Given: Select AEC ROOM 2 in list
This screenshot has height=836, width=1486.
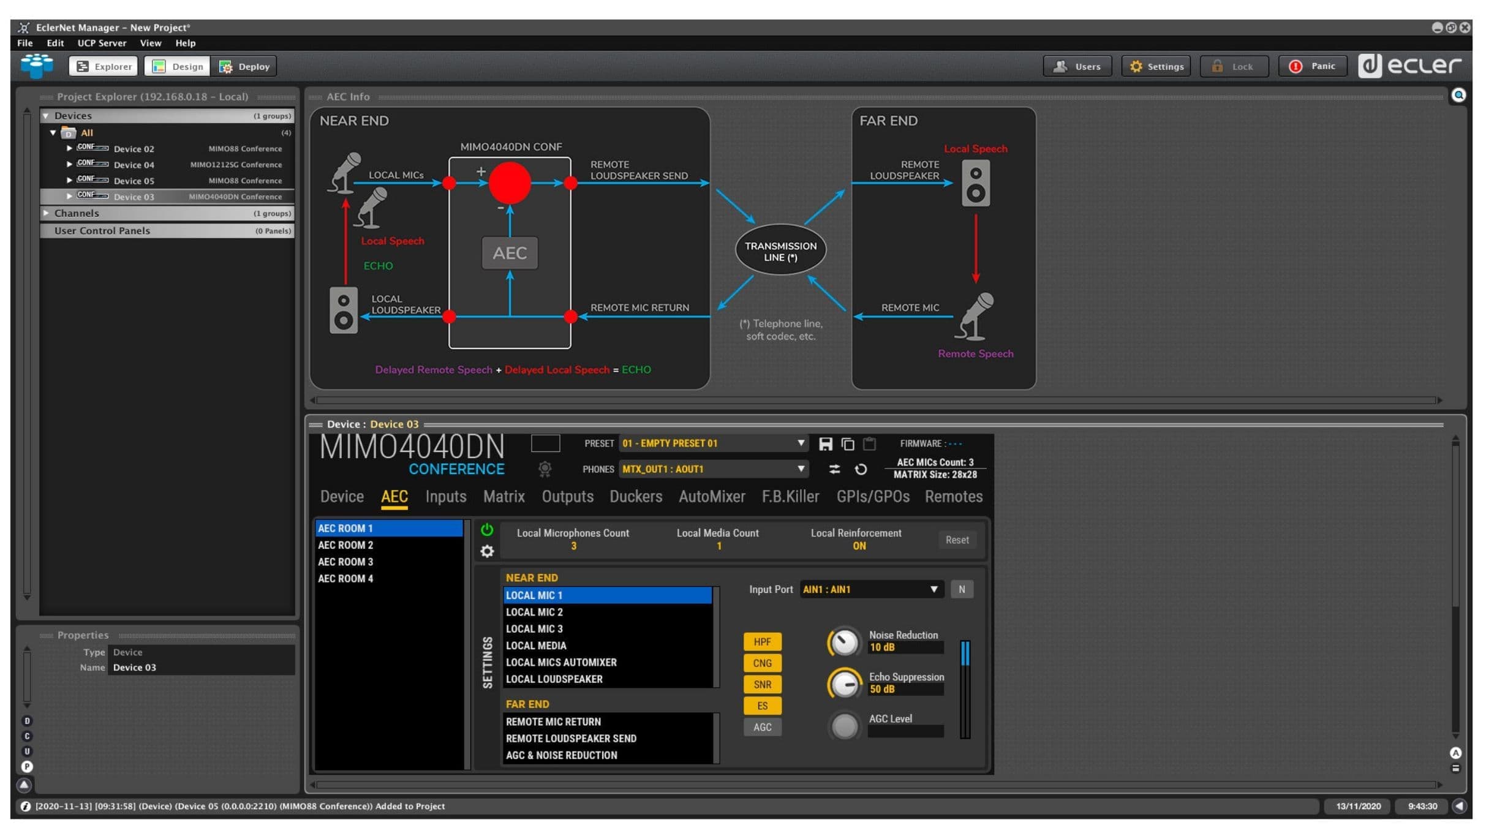Looking at the screenshot, I should coord(389,545).
